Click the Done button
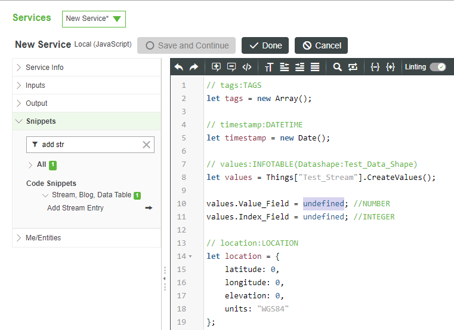This screenshot has width=454, height=330. [265, 45]
